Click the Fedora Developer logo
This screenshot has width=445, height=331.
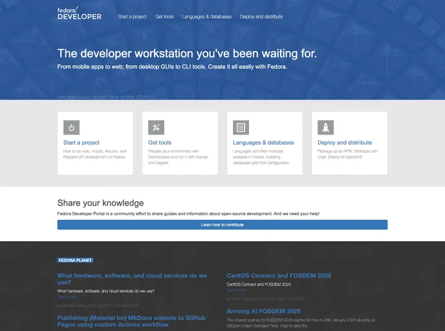coord(79,14)
